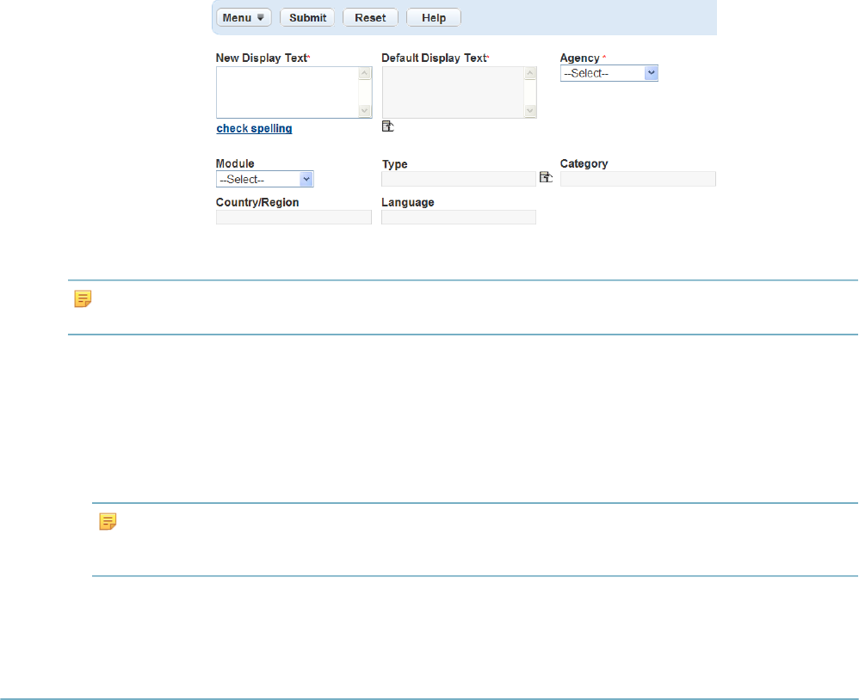This screenshot has width=859, height=700.
Task: Click the Language text field
Action: pos(459,218)
